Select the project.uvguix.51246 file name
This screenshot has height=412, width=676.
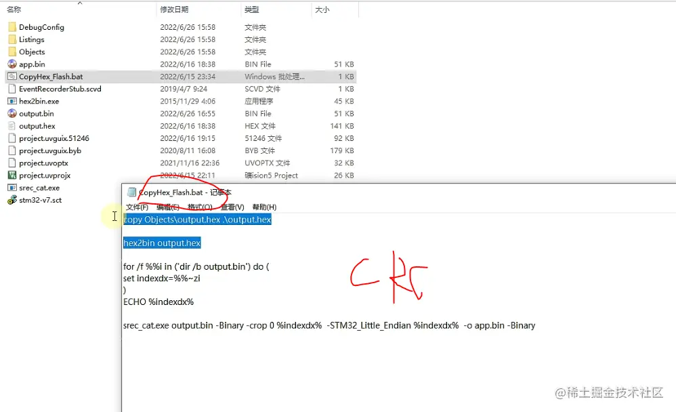[x=54, y=138]
